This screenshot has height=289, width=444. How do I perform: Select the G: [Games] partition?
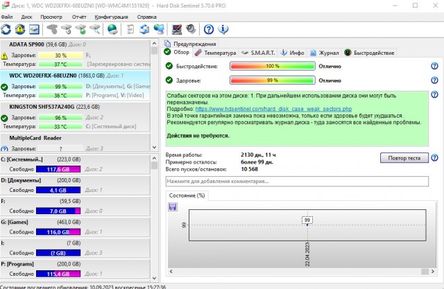coord(75,227)
